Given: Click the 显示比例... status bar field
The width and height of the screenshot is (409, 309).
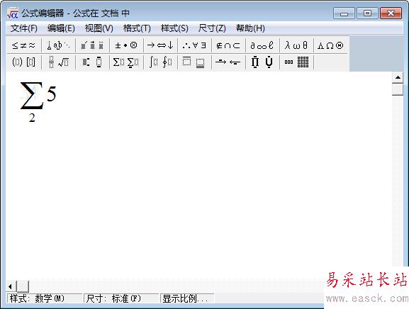Looking at the screenshot, I should tap(187, 298).
